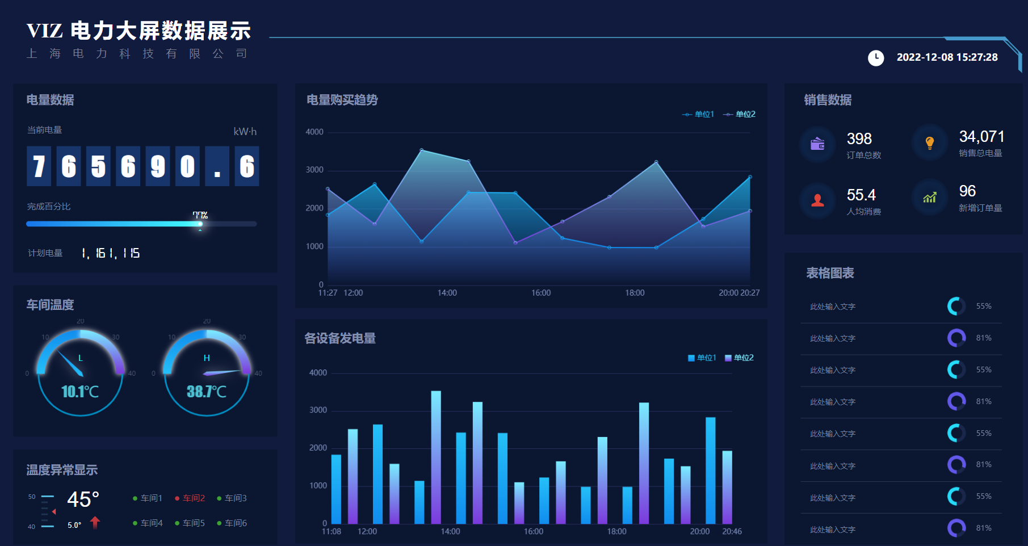Viewport: 1028px width, 546px height.
Task: Click the VIZ 电力大屏数据展示 main title
Action: point(139,31)
